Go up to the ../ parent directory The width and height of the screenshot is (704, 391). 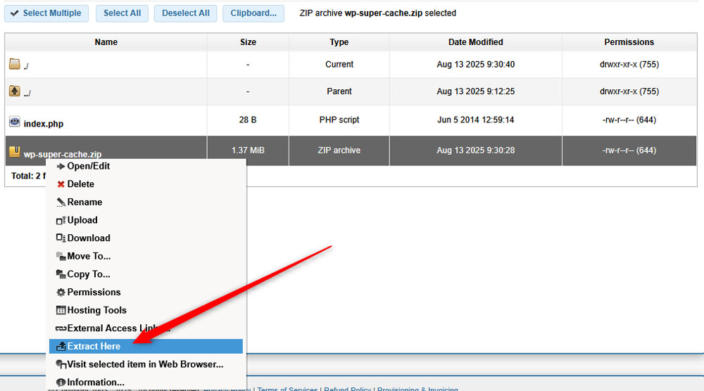pos(27,94)
